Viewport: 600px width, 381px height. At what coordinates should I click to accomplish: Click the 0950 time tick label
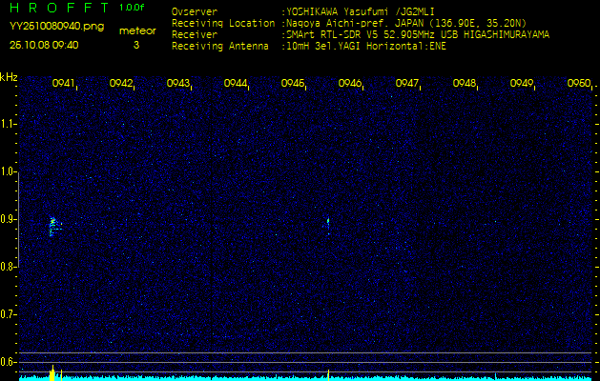coord(579,83)
